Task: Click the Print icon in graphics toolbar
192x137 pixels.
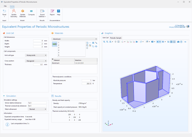Action: click(x=181, y=42)
